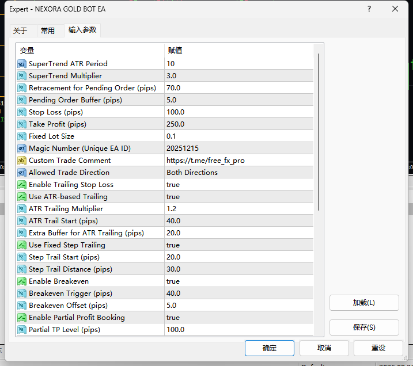
Task: Toggle Enable Trailing Stop Loss true value
Action: 239,185
